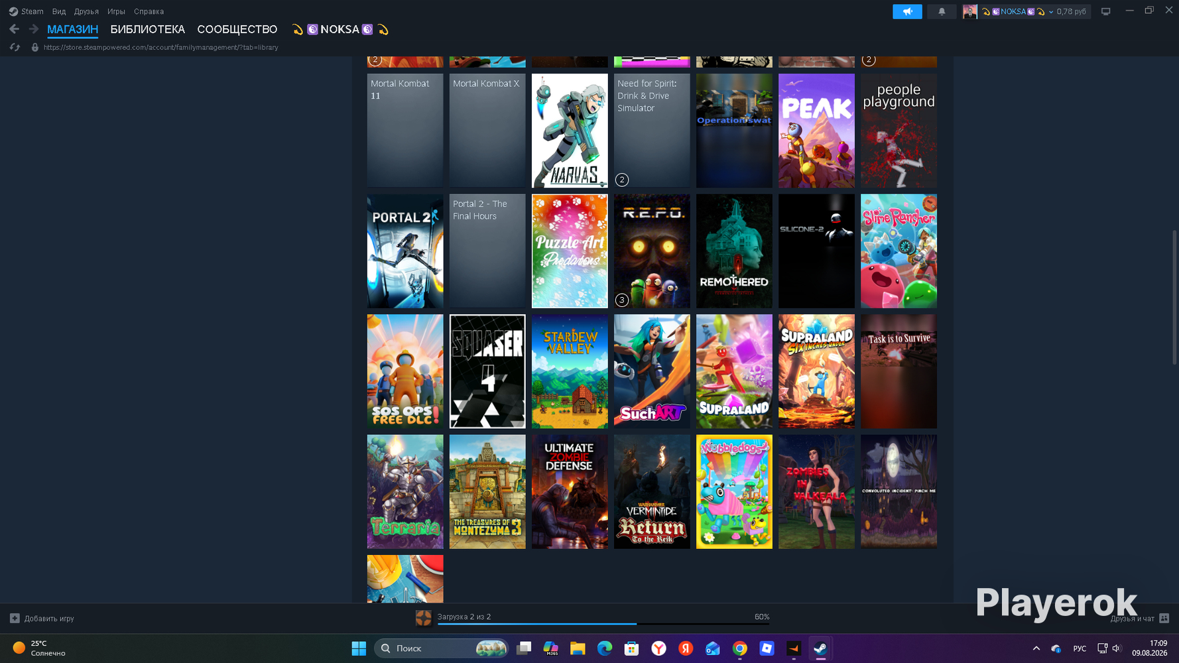Click the store URL address field

161,47
